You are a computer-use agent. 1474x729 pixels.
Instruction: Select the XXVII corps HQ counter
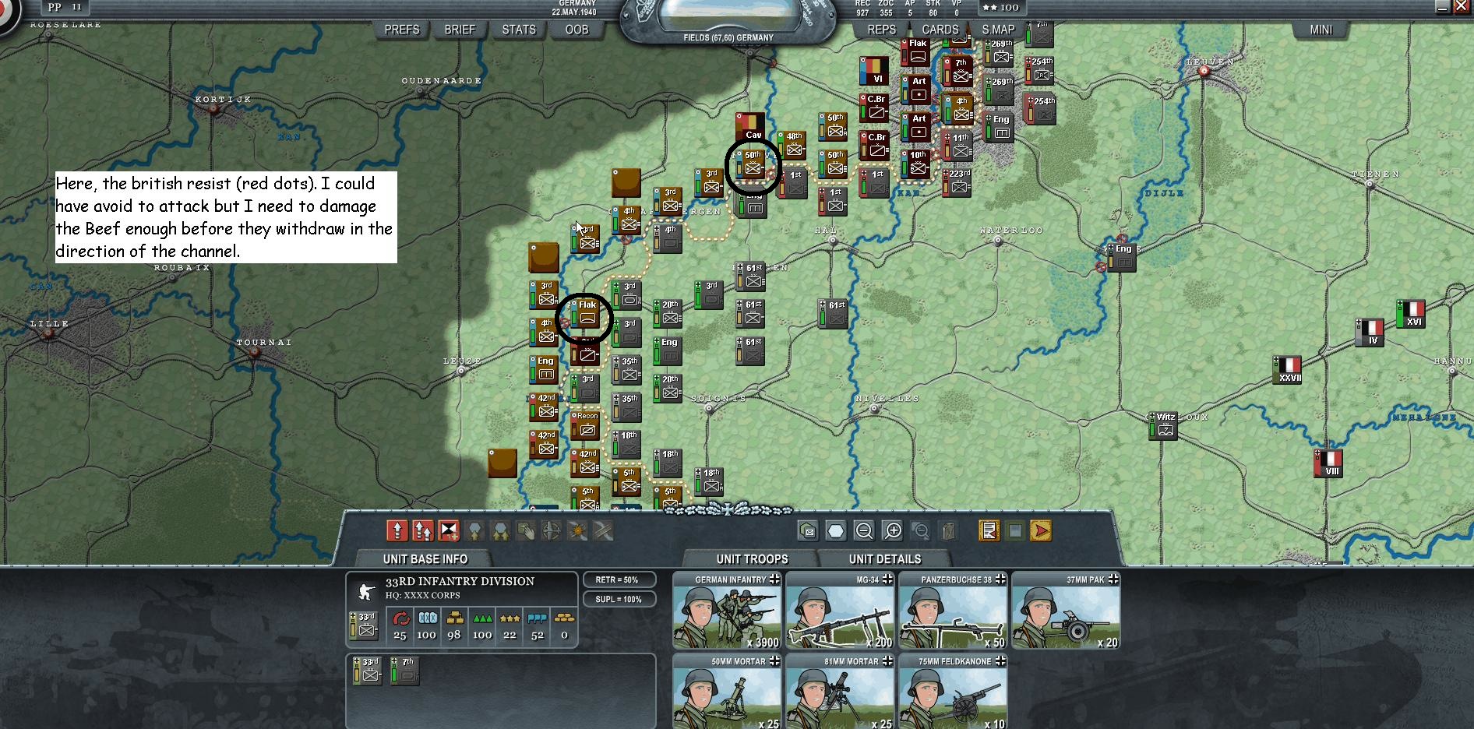pyautogui.click(x=1287, y=370)
